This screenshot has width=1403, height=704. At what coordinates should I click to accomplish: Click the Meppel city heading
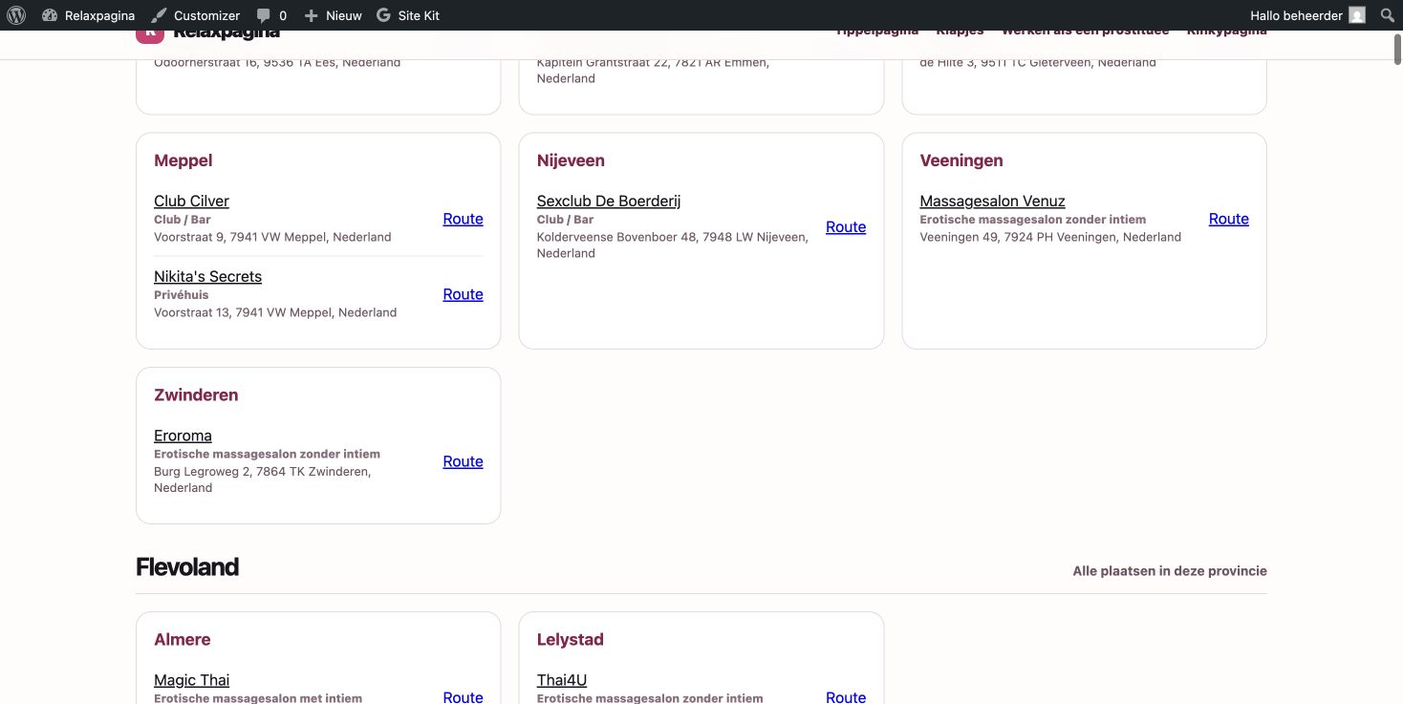tap(183, 160)
